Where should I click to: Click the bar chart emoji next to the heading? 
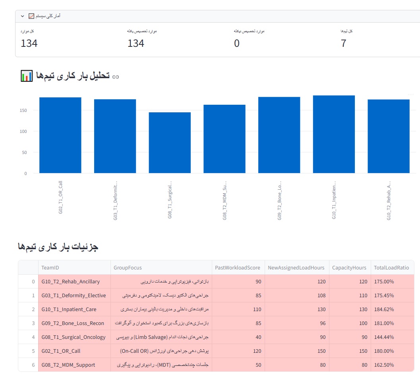point(27,76)
